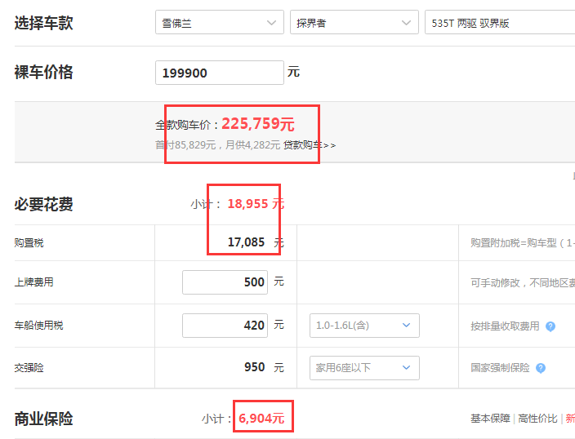Click the 购置税 row label

(x=29, y=243)
